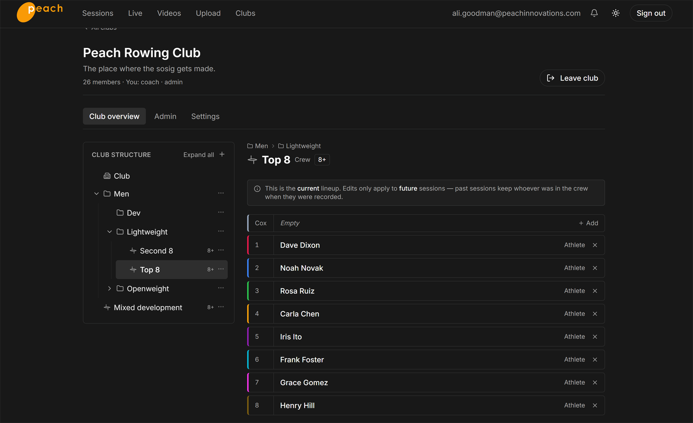Open the notifications bell
Viewport: 693px width, 423px height.
pyautogui.click(x=594, y=13)
